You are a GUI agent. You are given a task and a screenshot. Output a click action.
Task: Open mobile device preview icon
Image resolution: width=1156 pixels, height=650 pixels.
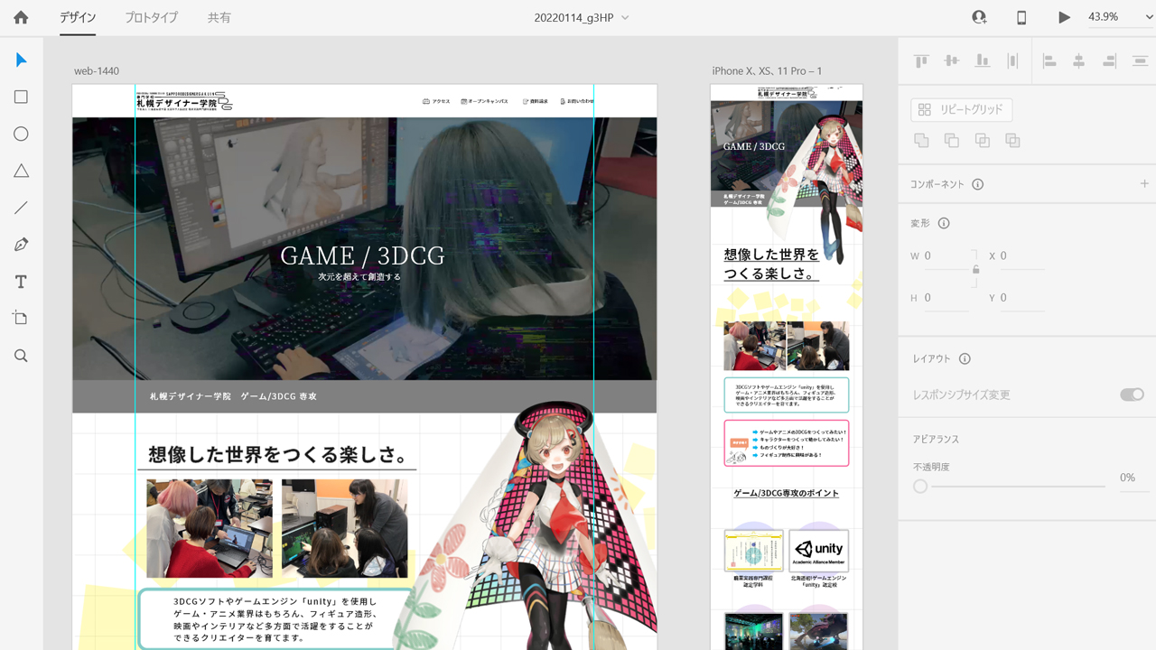pos(1021,17)
